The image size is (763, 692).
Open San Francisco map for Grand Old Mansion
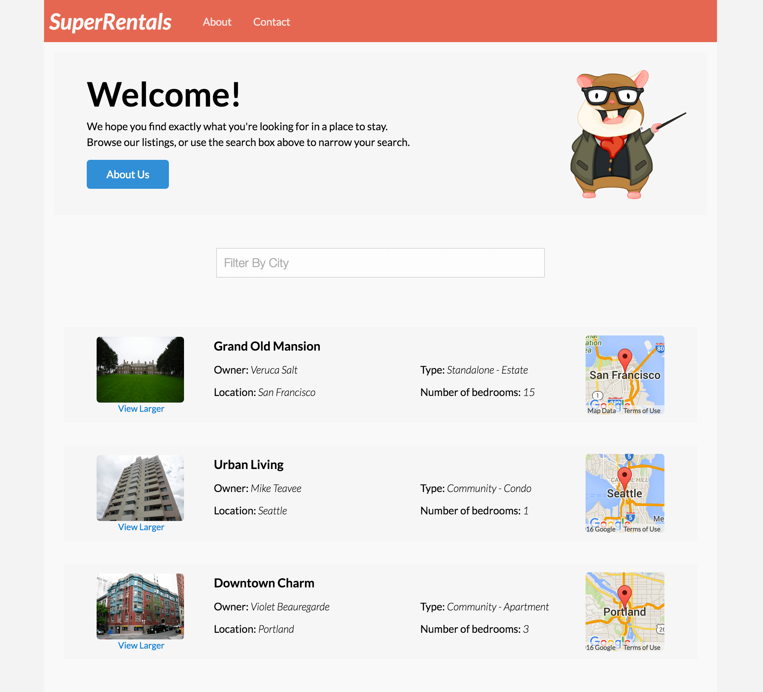tap(624, 374)
